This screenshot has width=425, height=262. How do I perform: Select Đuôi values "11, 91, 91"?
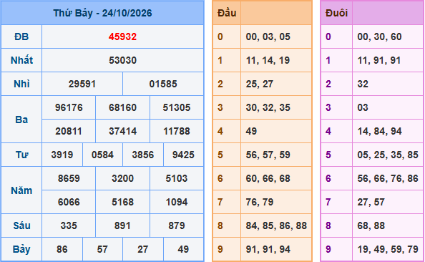[379, 60]
